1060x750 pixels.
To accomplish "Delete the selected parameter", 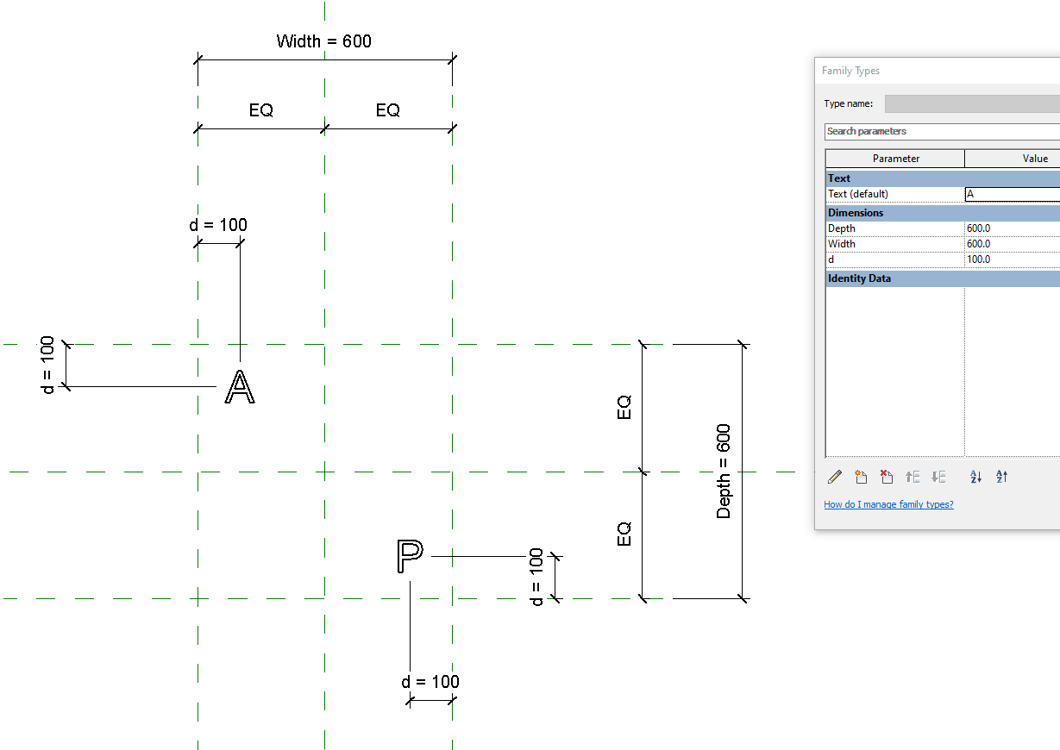I will pyautogui.click(x=886, y=477).
